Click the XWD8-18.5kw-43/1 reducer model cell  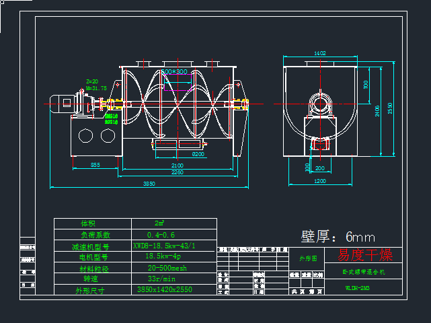(164, 246)
